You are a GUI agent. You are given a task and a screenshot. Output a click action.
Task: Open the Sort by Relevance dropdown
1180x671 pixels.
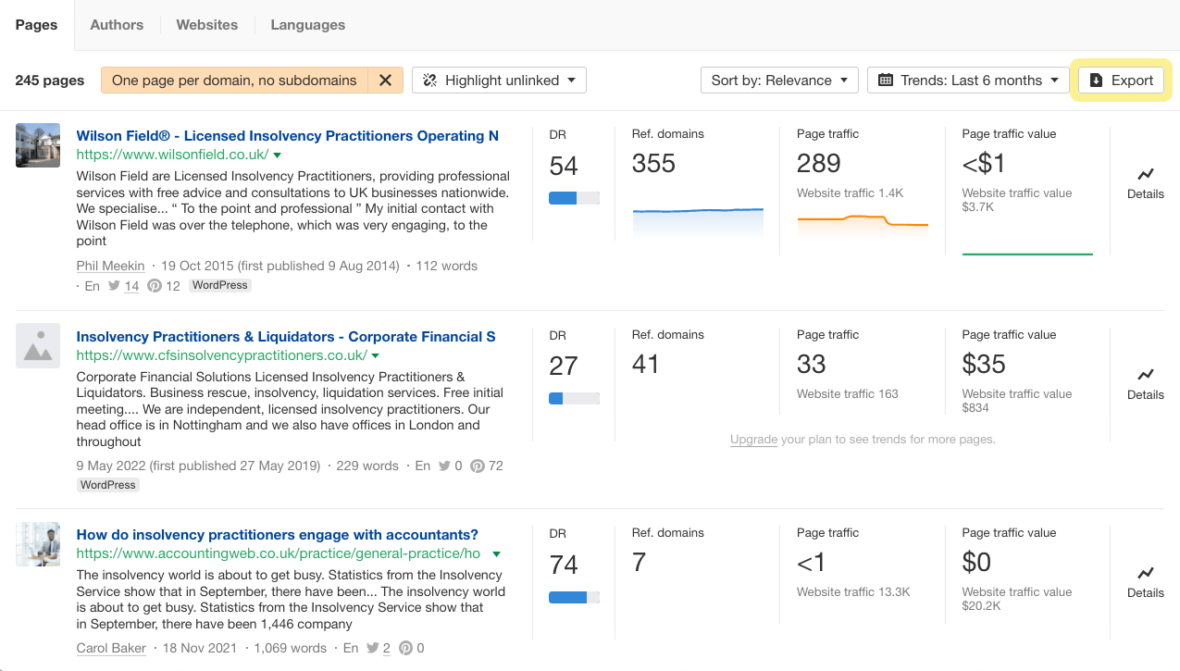coord(778,80)
